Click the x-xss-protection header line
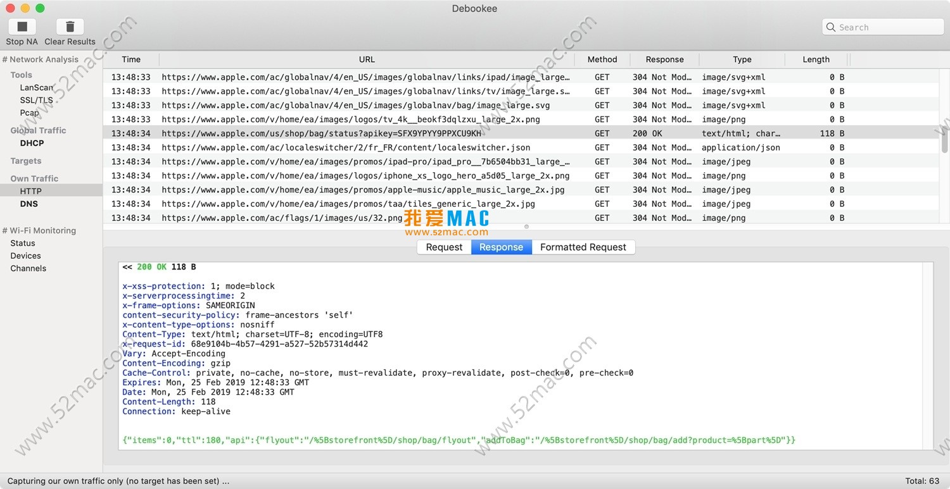The width and height of the screenshot is (950, 489). coord(198,286)
